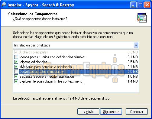Click the 'Seleccione los Componentes' heading

coord(33,14)
